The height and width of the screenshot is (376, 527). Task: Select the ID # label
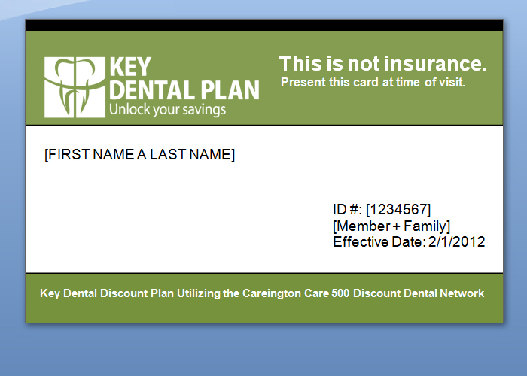(x=348, y=209)
